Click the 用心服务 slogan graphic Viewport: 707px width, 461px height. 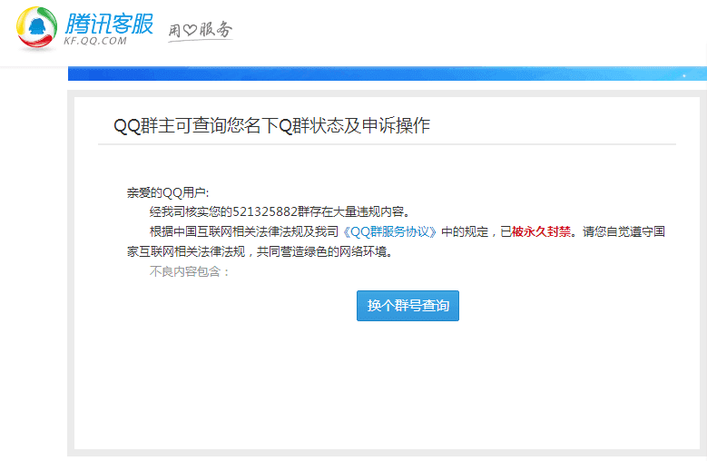(x=201, y=31)
